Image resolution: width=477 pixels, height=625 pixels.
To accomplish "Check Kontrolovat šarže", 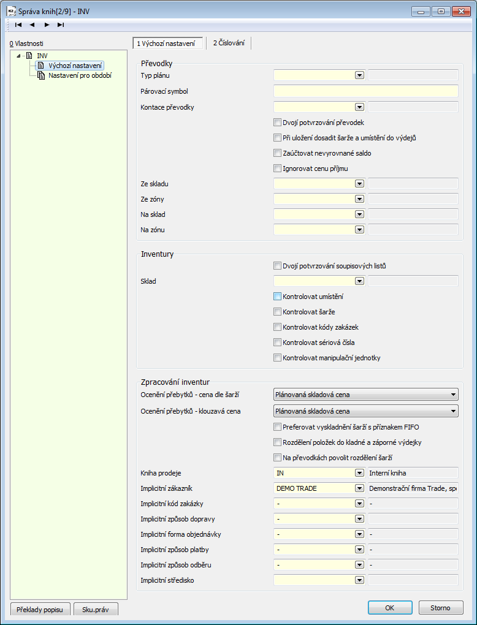I will click(x=278, y=311).
